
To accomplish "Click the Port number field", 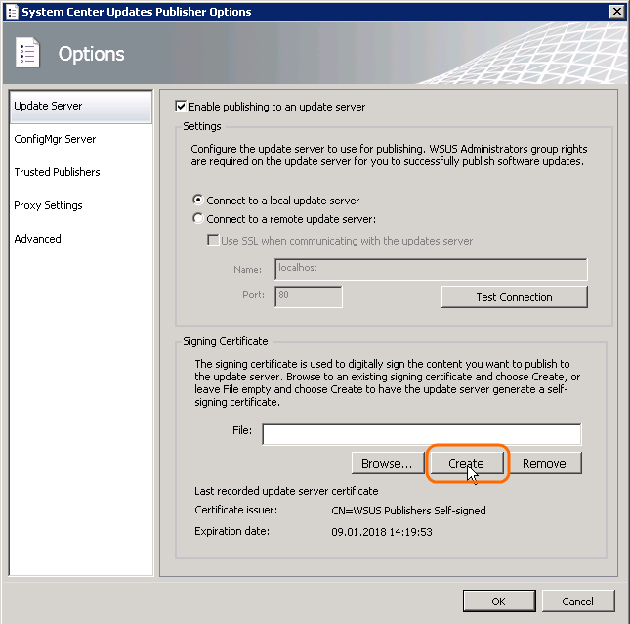I will (x=308, y=296).
